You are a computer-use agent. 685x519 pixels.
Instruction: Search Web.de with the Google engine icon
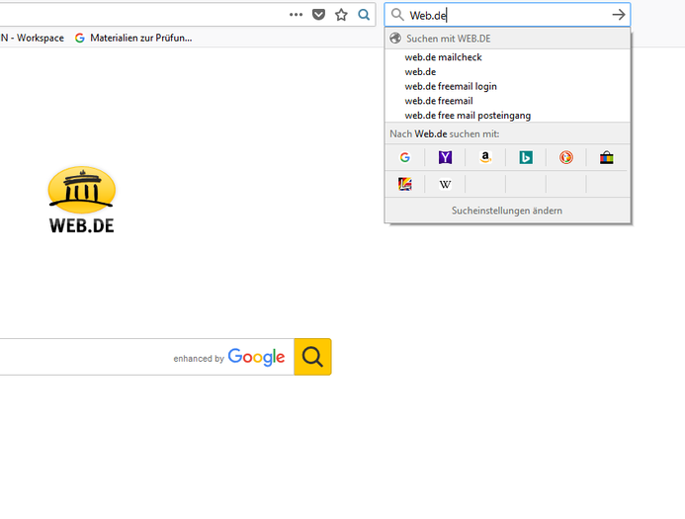pyautogui.click(x=404, y=157)
